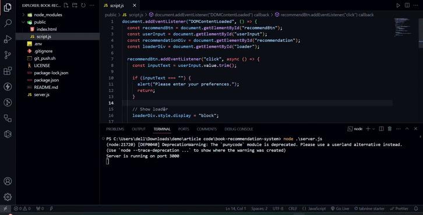
Task: Start Go Live server from status bar
Action: point(340,209)
